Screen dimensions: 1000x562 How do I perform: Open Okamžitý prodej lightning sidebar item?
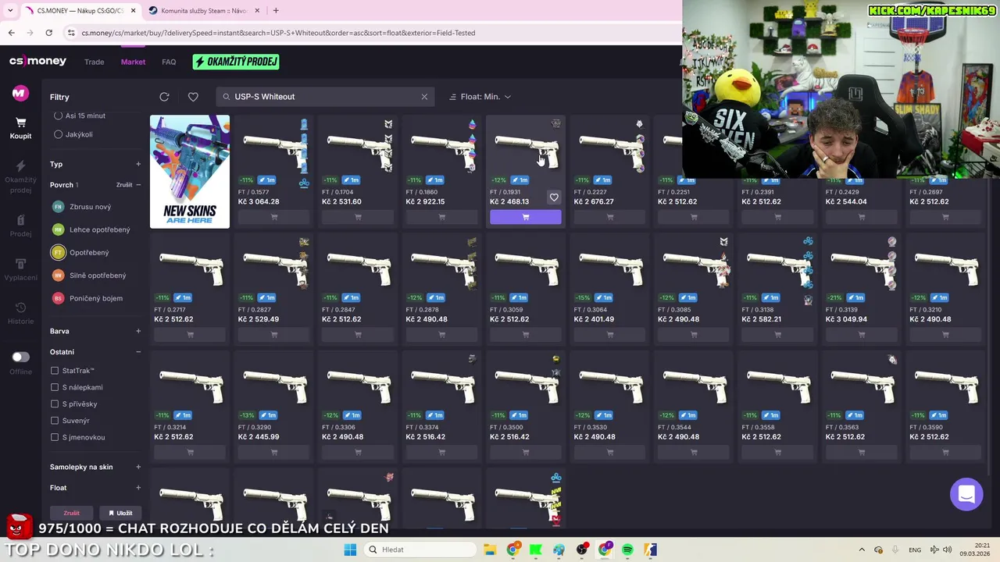click(x=20, y=178)
